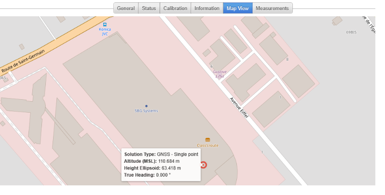385x195 pixels.
Task: Click the Solution Type line in popup
Action: [161, 155]
